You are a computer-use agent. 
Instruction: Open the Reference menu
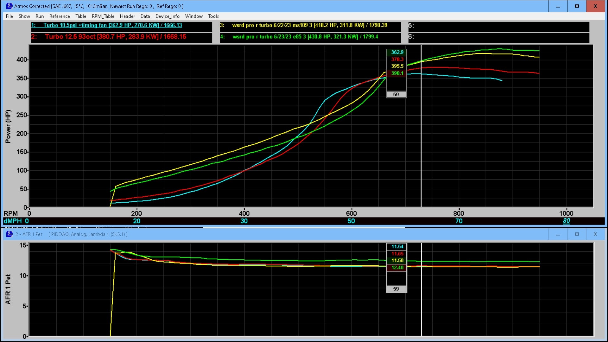[60, 16]
